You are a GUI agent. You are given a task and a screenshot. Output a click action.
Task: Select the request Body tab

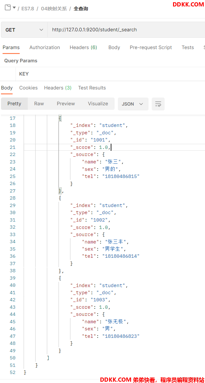pyautogui.click(x=114, y=47)
